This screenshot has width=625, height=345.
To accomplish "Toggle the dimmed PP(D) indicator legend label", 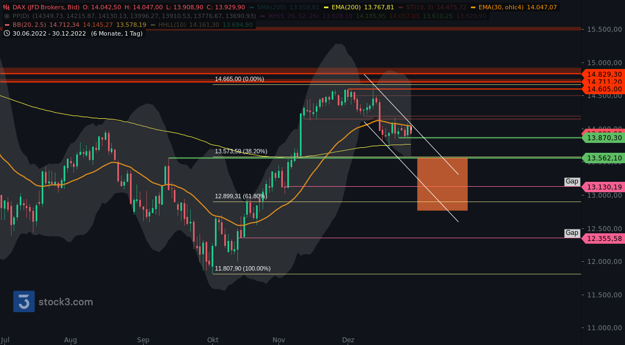I will point(21,16).
